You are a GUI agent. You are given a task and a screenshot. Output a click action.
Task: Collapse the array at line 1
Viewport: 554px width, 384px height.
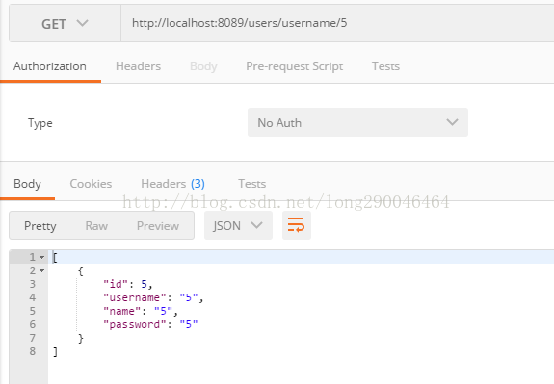(41, 257)
